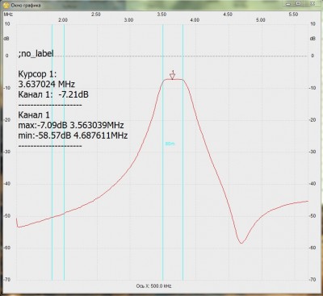Click the Окно графика window title

(26, 6)
